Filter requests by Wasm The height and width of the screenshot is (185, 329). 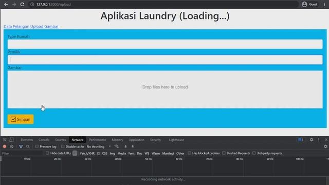point(156,153)
